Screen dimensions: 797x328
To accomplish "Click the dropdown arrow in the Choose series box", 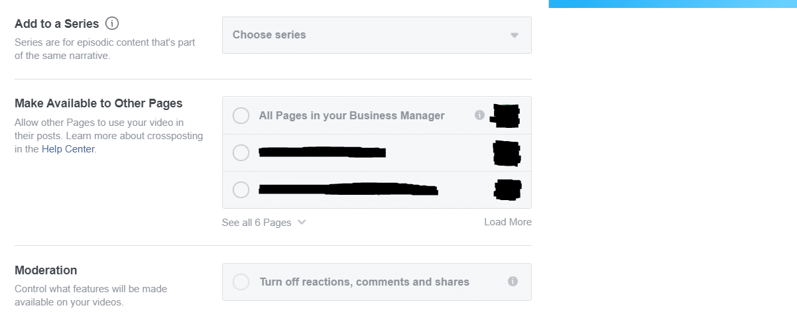I will (x=515, y=35).
